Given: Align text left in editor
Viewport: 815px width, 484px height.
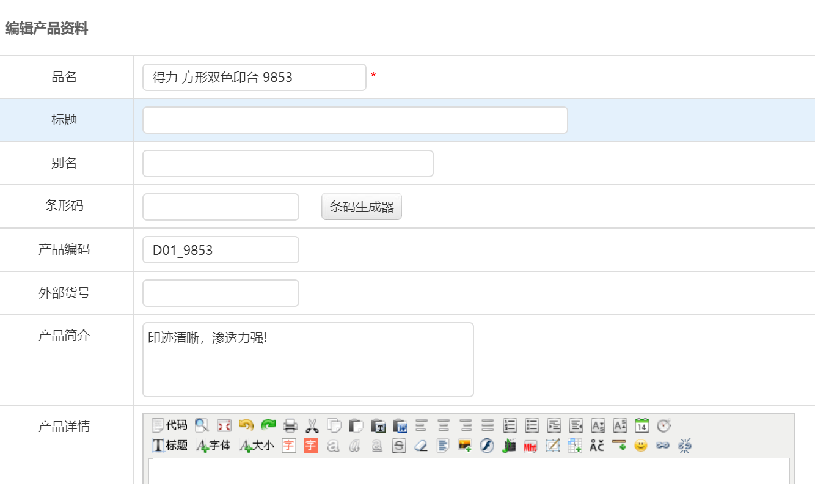Looking at the screenshot, I should (x=421, y=425).
